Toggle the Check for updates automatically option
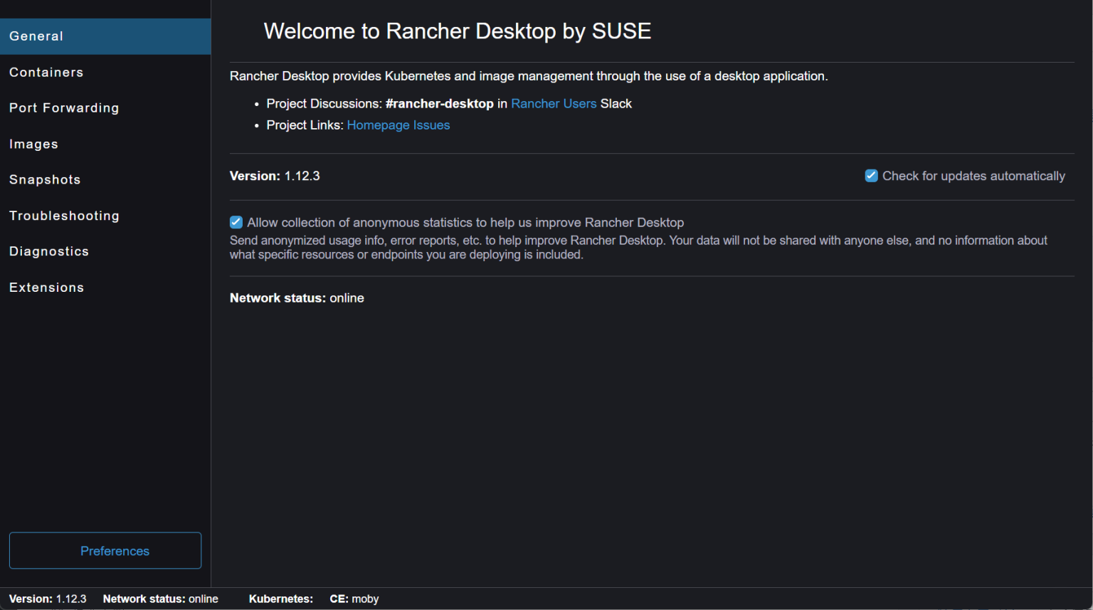 [x=871, y=175]
